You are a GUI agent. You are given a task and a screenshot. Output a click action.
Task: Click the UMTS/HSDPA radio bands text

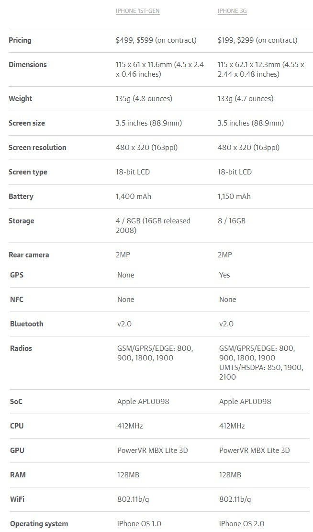[261, 372]
